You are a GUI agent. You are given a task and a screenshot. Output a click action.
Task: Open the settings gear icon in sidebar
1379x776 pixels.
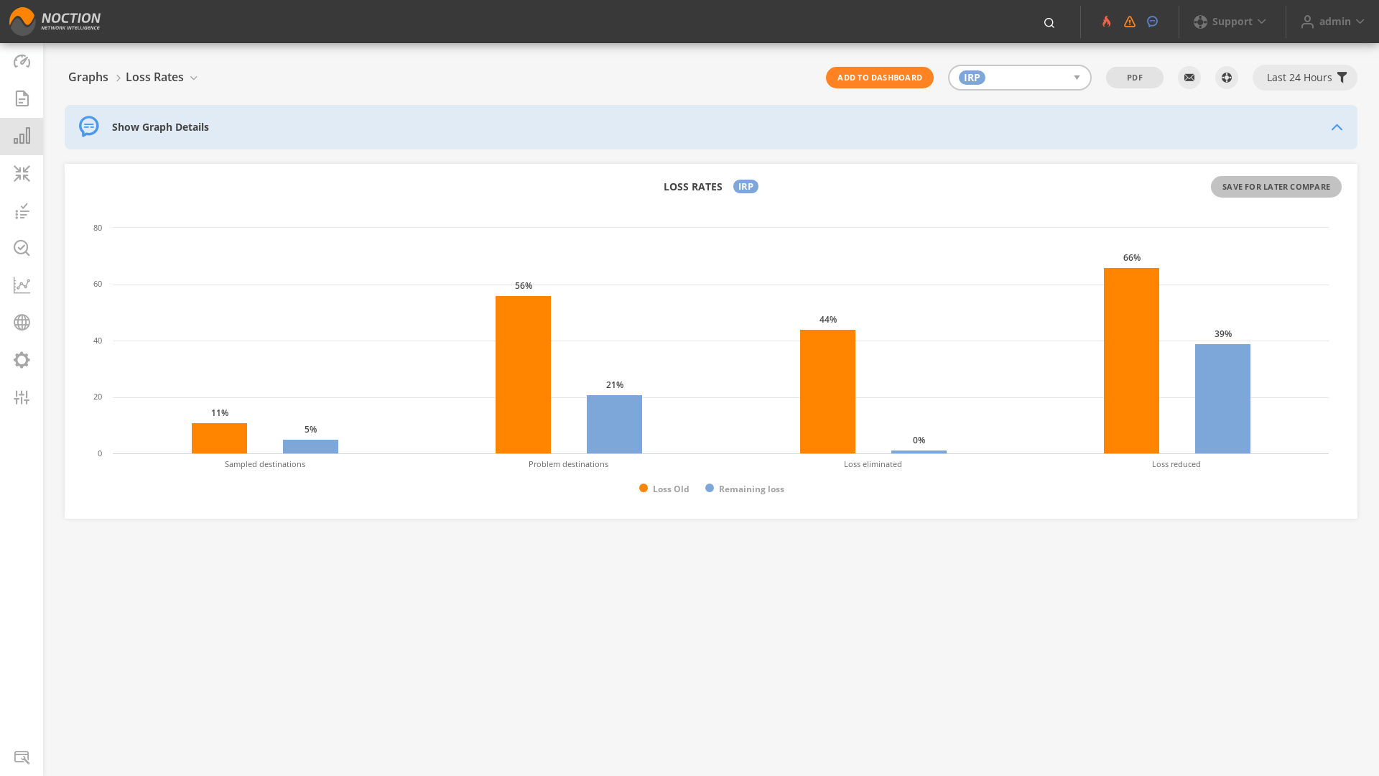pos(22,360)
